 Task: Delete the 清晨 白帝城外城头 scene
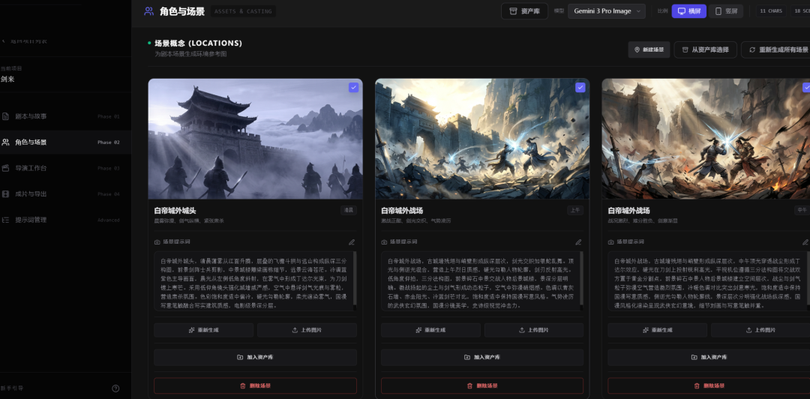(x=255, y=385)
